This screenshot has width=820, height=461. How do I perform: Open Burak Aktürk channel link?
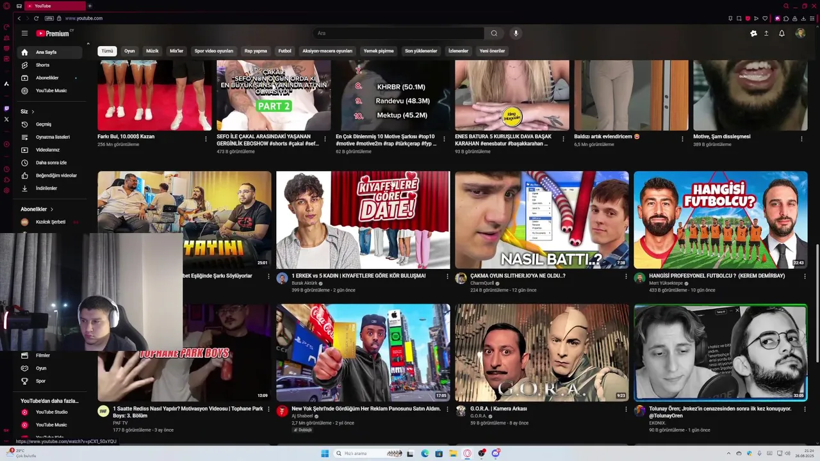coord(304,283)
